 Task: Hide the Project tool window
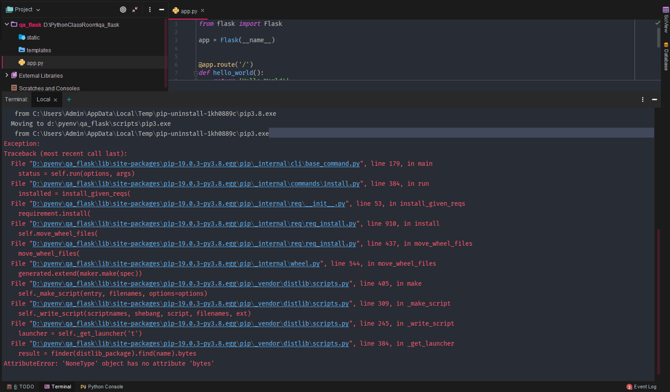tap(161, 10)
